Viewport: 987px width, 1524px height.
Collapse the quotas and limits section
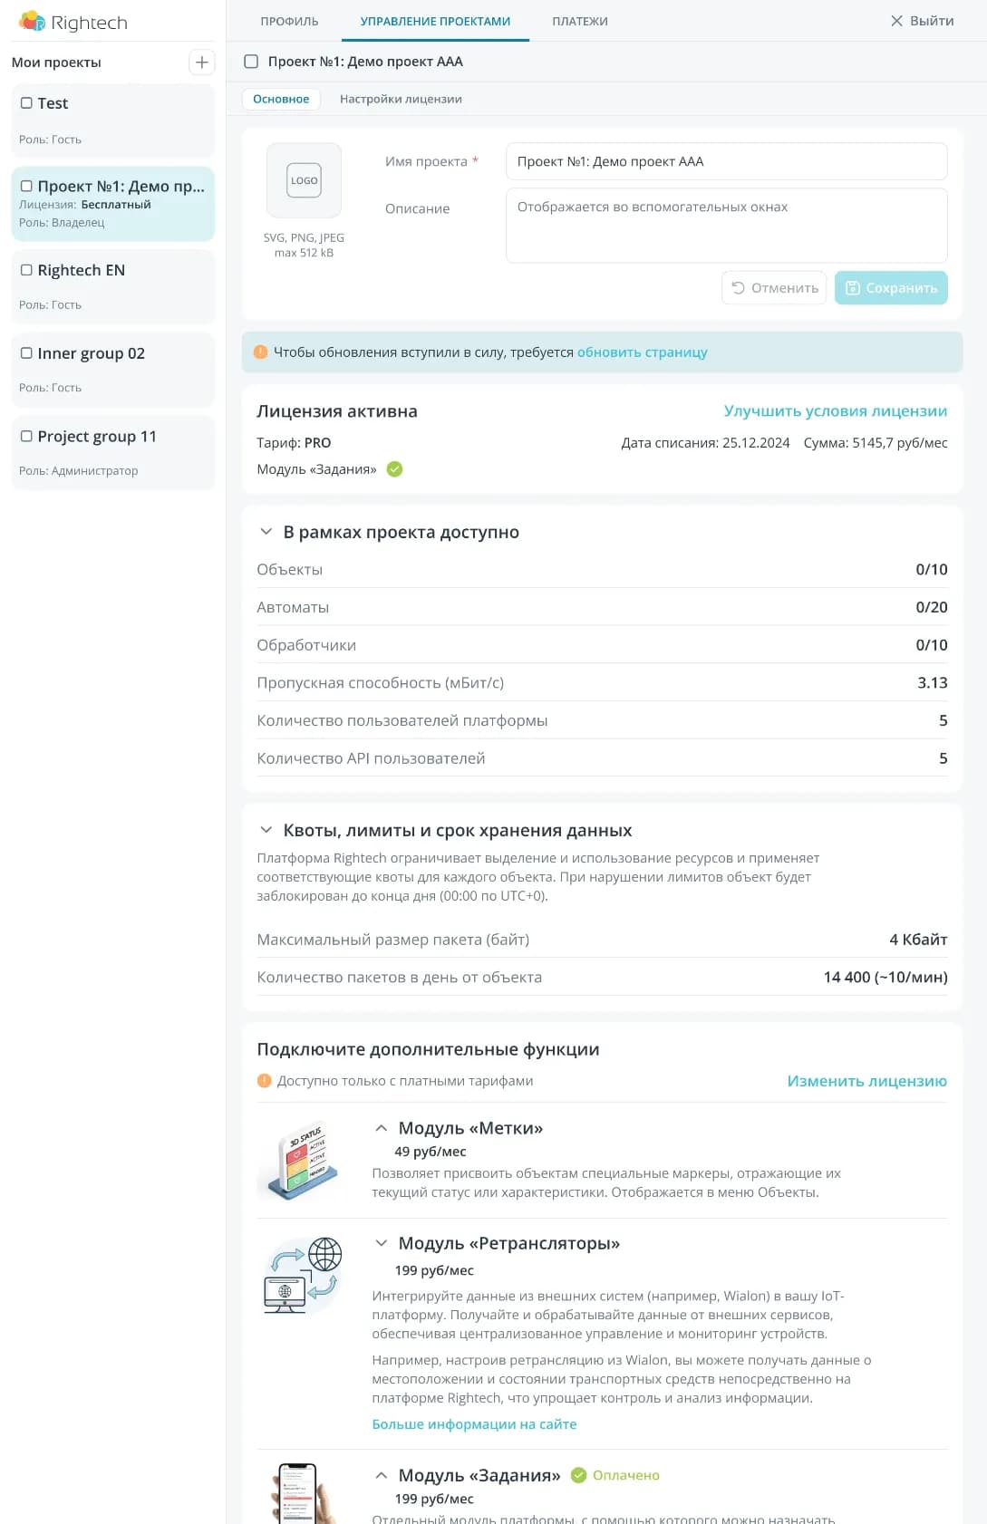pos(266,830)
